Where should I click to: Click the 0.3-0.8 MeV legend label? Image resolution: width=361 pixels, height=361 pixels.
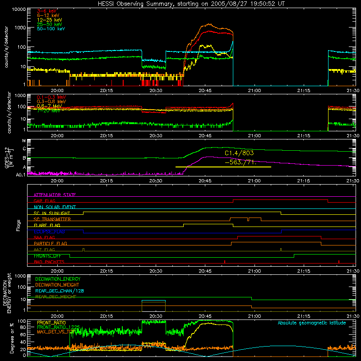tap(51, 102)
